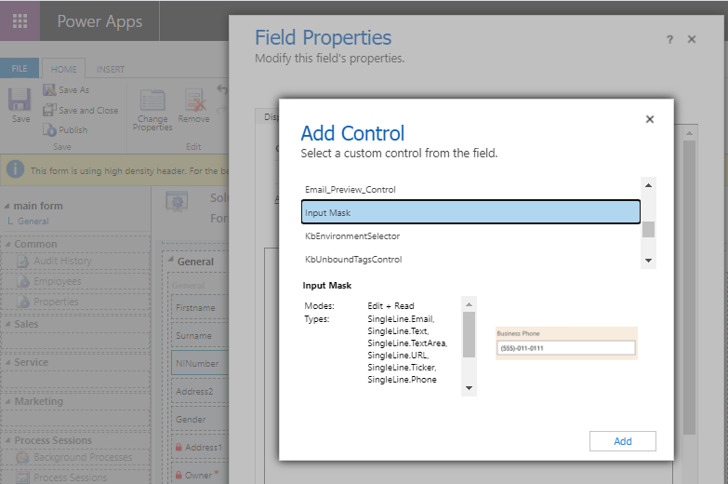Click the Process Sessions item icon
The width and height of the screenshot is (728, 484).
(22, 477)
